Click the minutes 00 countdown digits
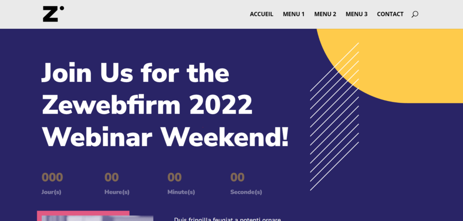The image size is (463, 221). 175,177
